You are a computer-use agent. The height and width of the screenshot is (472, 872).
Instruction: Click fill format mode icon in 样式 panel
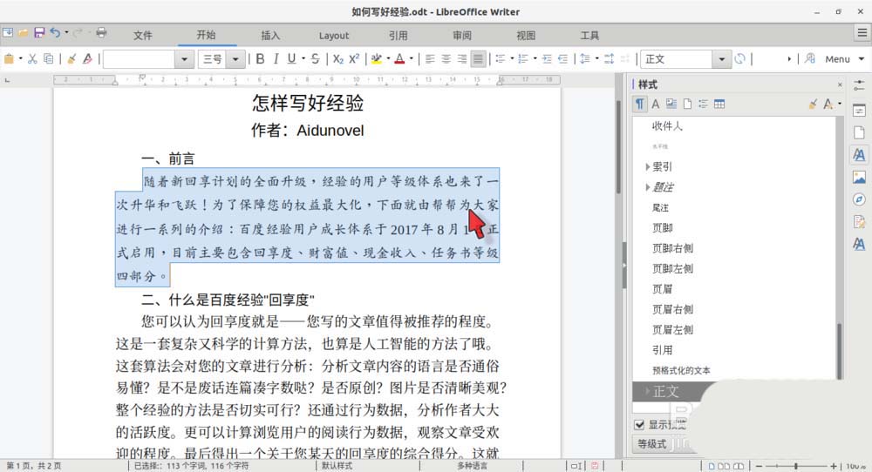coord(813,104)
